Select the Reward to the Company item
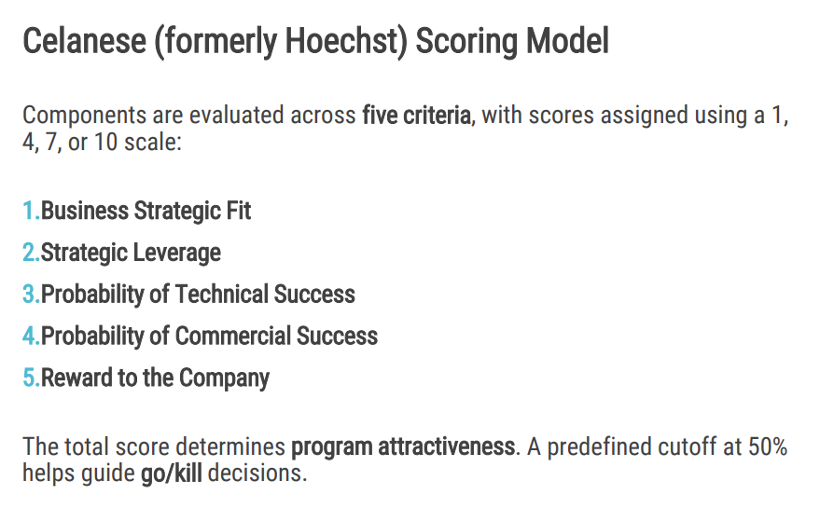Image resolution: width=820 pixels, height=522 pixels. pos(155,378)
